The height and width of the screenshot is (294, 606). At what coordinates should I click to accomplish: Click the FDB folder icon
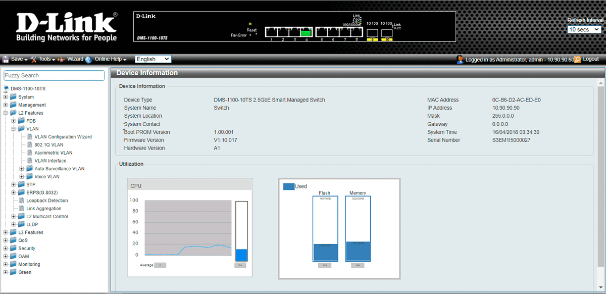click(21, 121)
